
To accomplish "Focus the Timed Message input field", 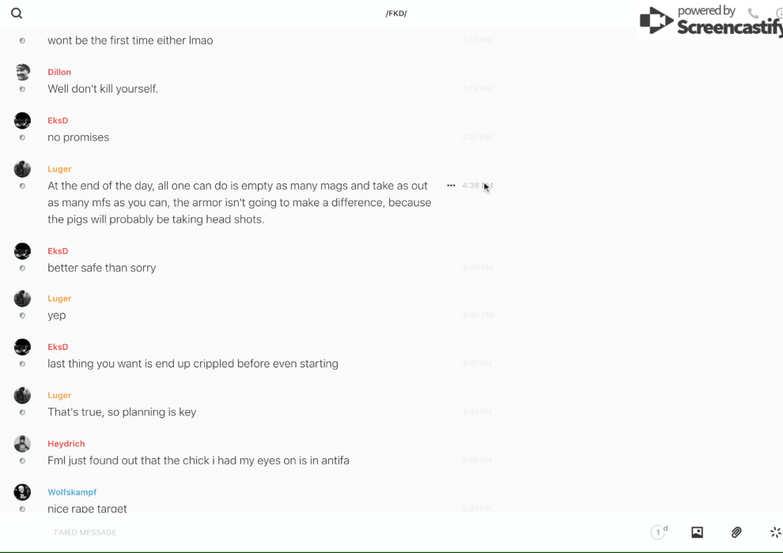I will [x=237, y=532].
